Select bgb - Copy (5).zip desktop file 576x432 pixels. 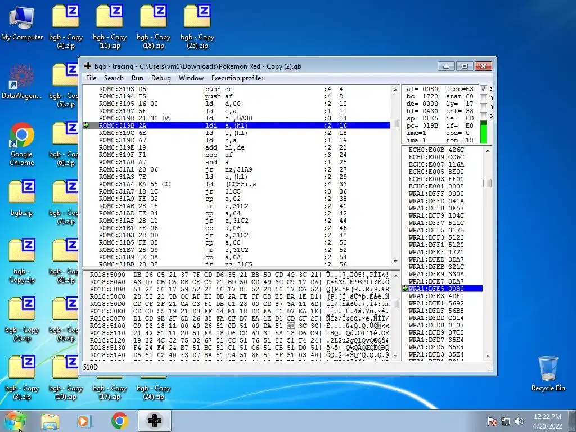[x=64, y=85]
